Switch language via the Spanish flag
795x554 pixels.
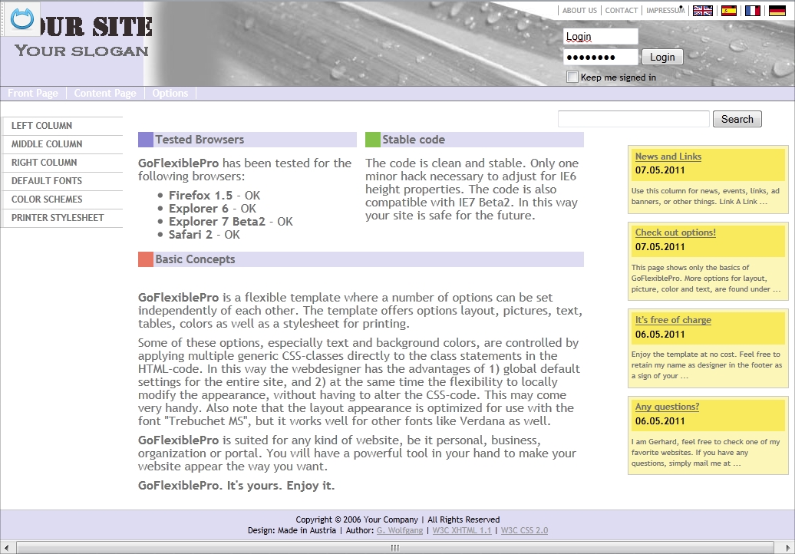[x=728, y=11]
